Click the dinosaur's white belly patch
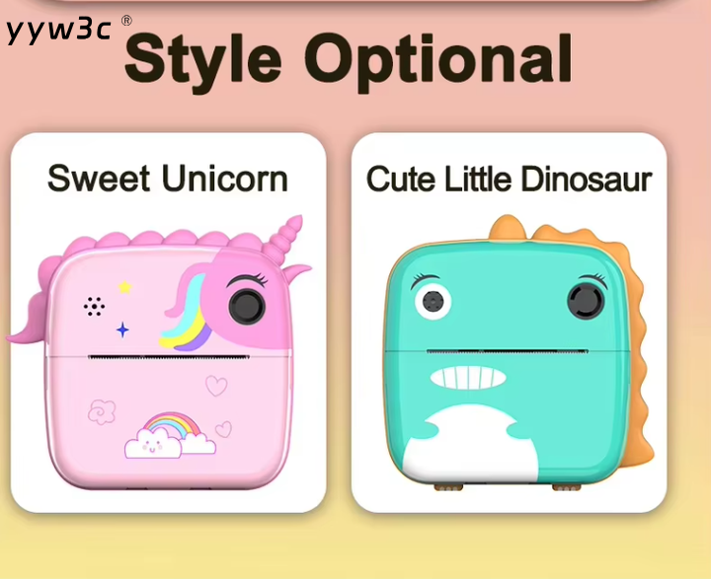The width and height of the screenshot is (711, 579). pyautogui.click(x=470, y=444)
